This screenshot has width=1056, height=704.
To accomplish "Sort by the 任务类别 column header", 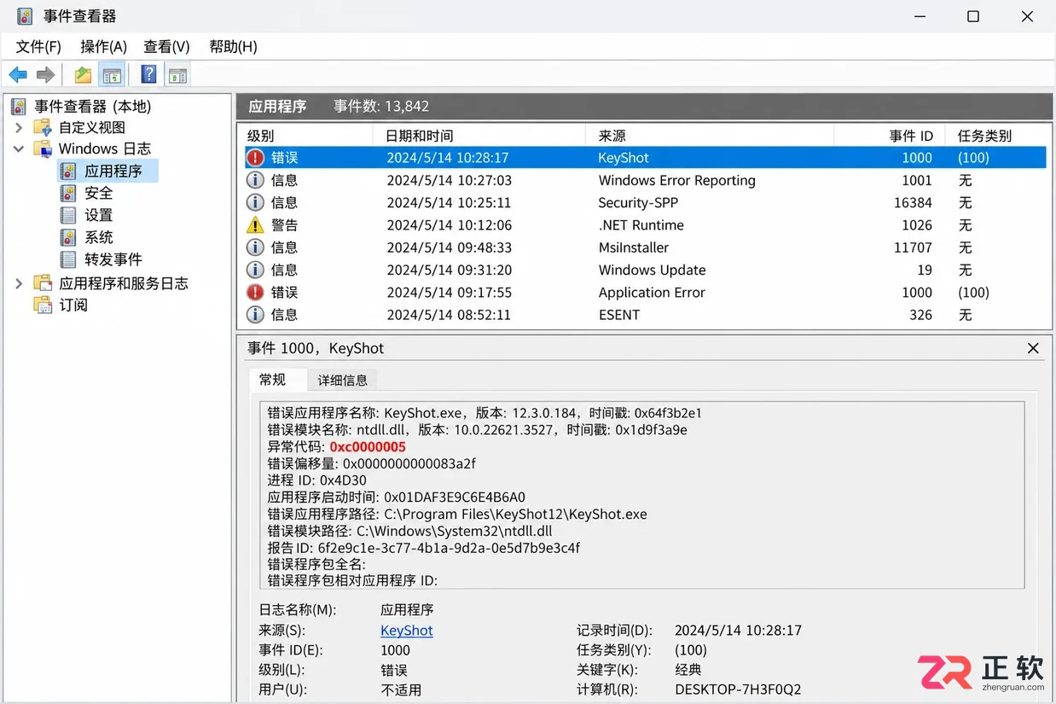I will coord(996,136).
